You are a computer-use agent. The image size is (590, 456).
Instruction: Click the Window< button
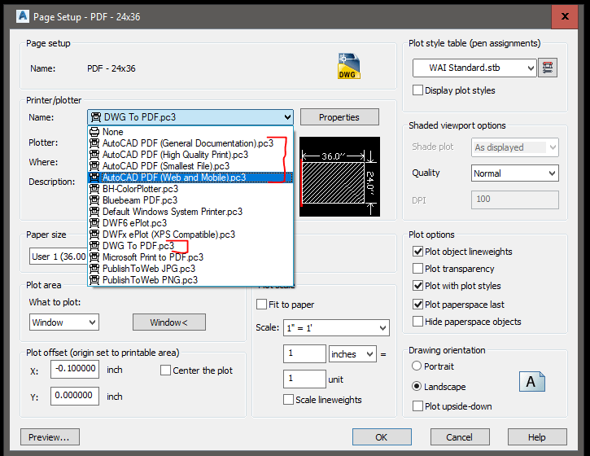click(169, 322)
